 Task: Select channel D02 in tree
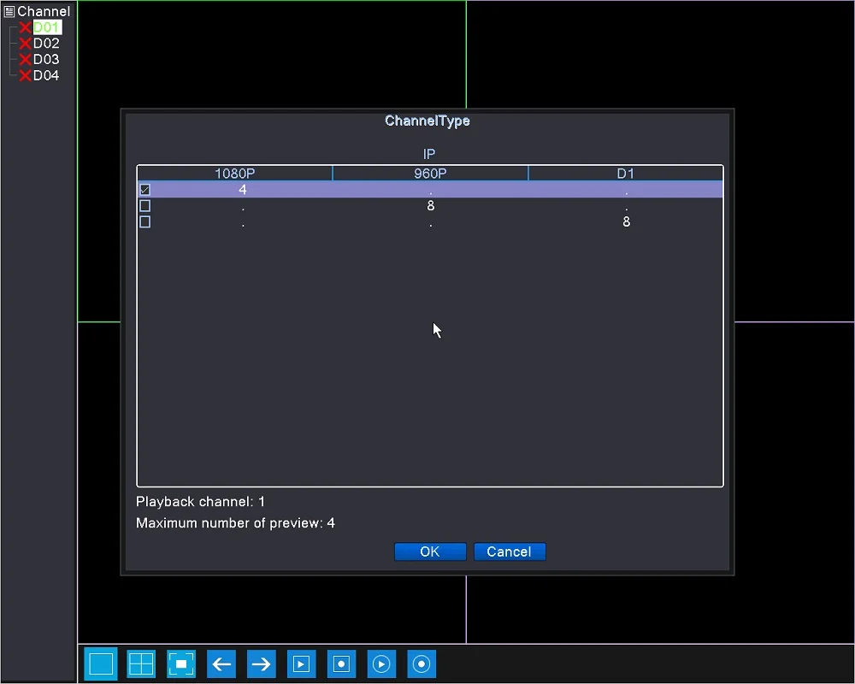coord(46,43)
